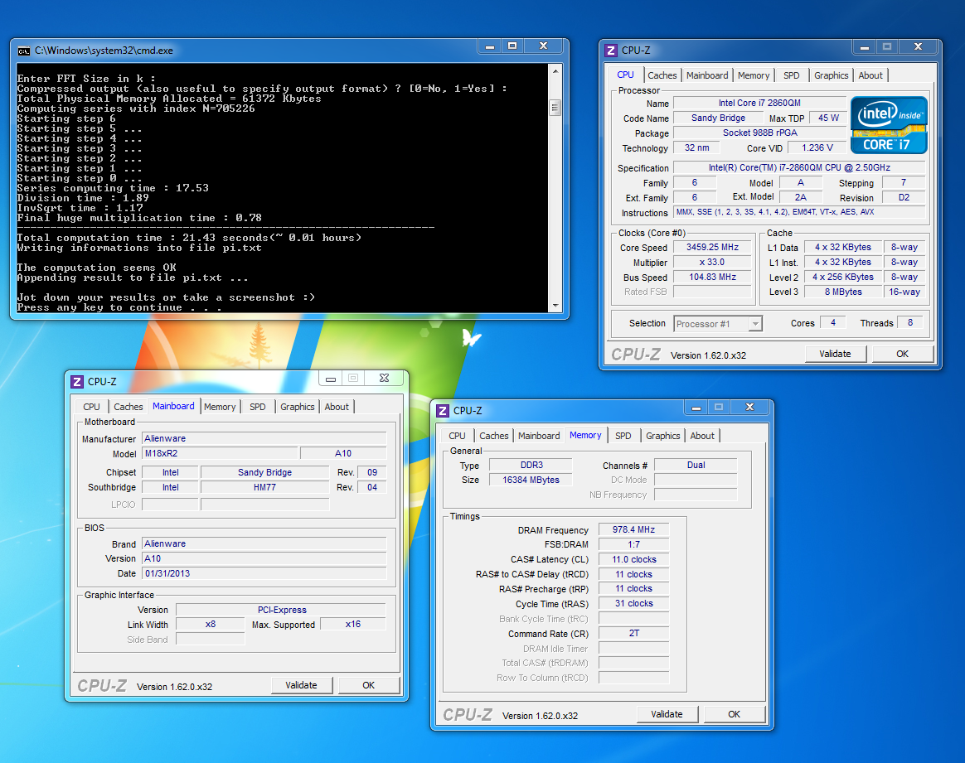Image resolution: width=965 pixels, height=763 pixels.
Task: Click the Z logo in the Memory CPU-Z window
Action: [443, 411]
